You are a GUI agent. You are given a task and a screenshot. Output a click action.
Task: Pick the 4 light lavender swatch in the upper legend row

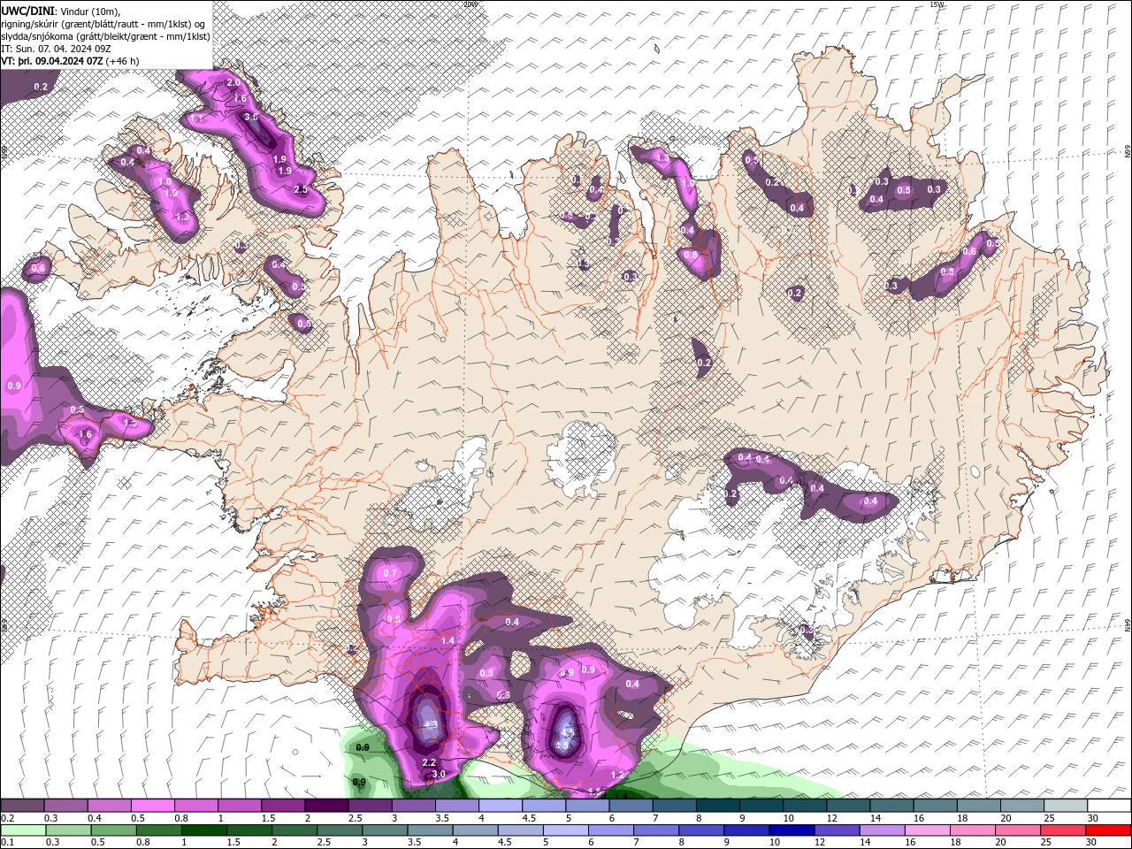tap(499, 806)
